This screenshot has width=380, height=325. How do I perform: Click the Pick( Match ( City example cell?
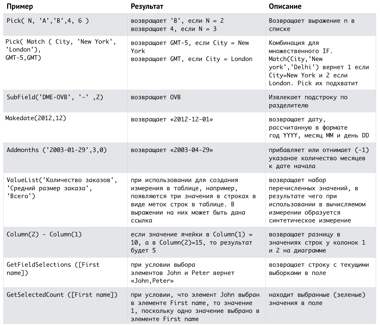click(x=61, y=49)
